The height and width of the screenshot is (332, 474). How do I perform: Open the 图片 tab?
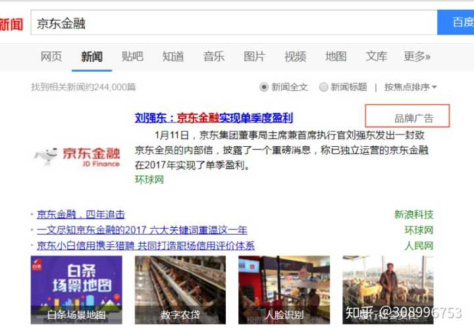[254, 56]
